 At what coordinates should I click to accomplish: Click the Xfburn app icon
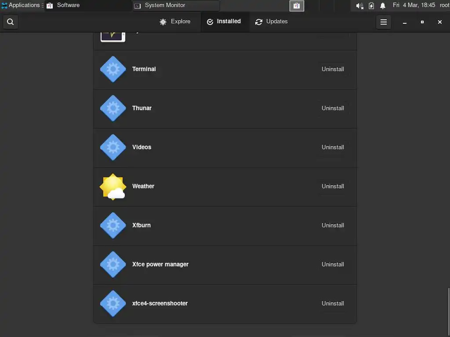pyautogui.click(x=113, y=225)
